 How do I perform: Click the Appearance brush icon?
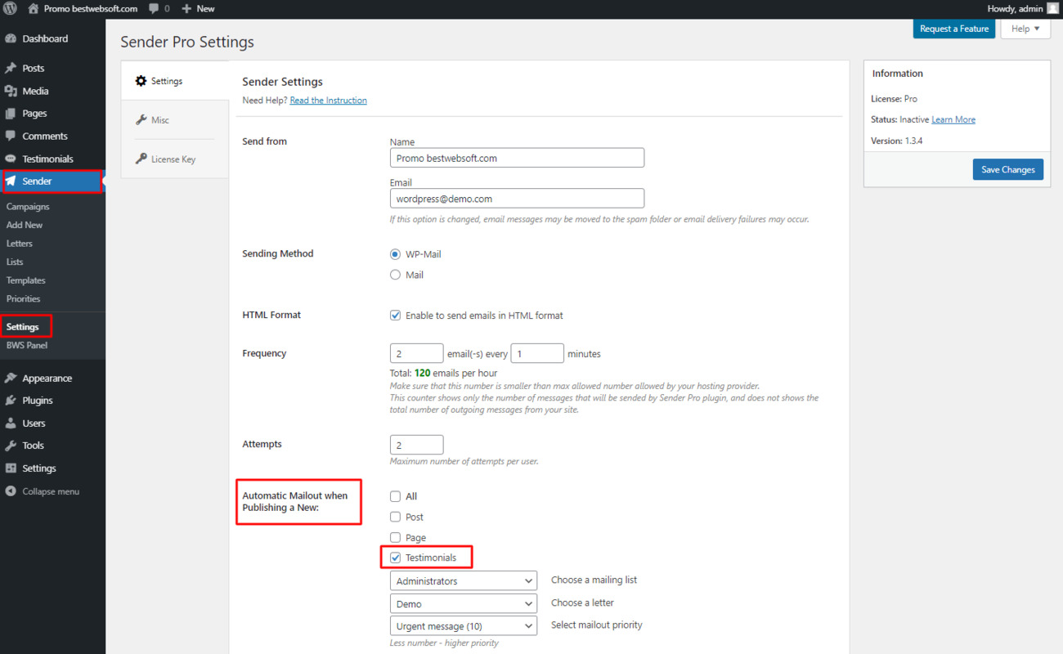11,378
